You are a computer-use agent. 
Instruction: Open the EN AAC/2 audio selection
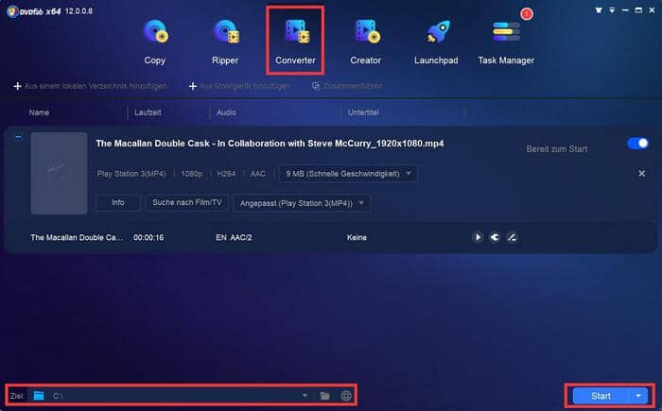tap(234, 237)
